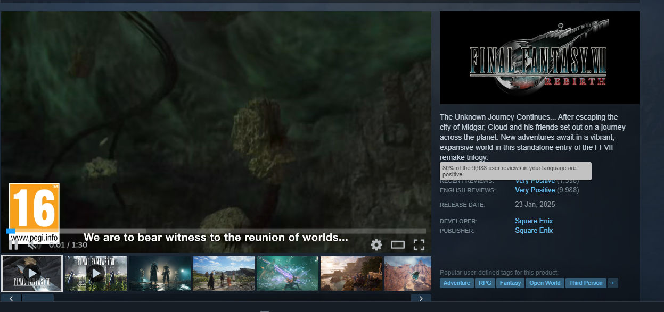Click the Final Fantasy VII Rebirth header image
Viewport: 664px width, 312px height.
(539, 57)
